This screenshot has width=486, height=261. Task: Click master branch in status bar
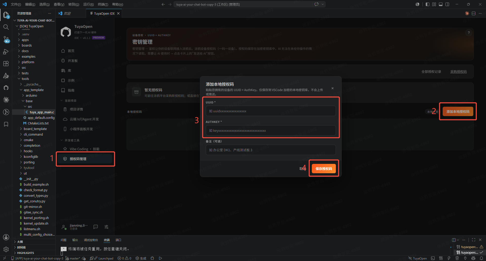point(73,258)
